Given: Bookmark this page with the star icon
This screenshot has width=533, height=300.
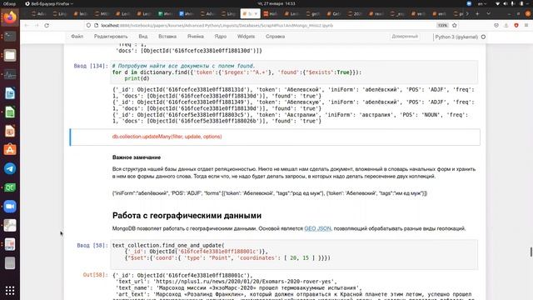Looking at the screenshot, I should 455,26.
